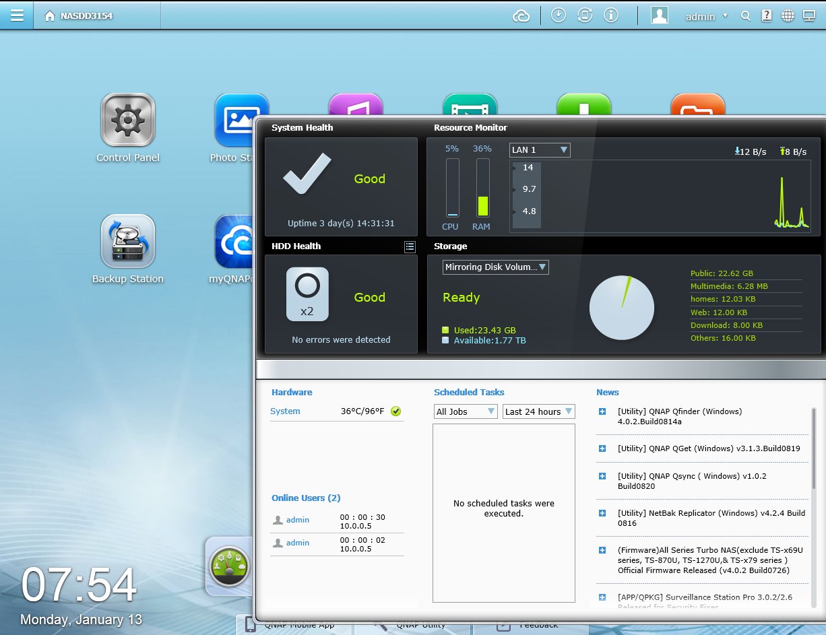Open the desktop preferences monitor icon

[809, 15]
